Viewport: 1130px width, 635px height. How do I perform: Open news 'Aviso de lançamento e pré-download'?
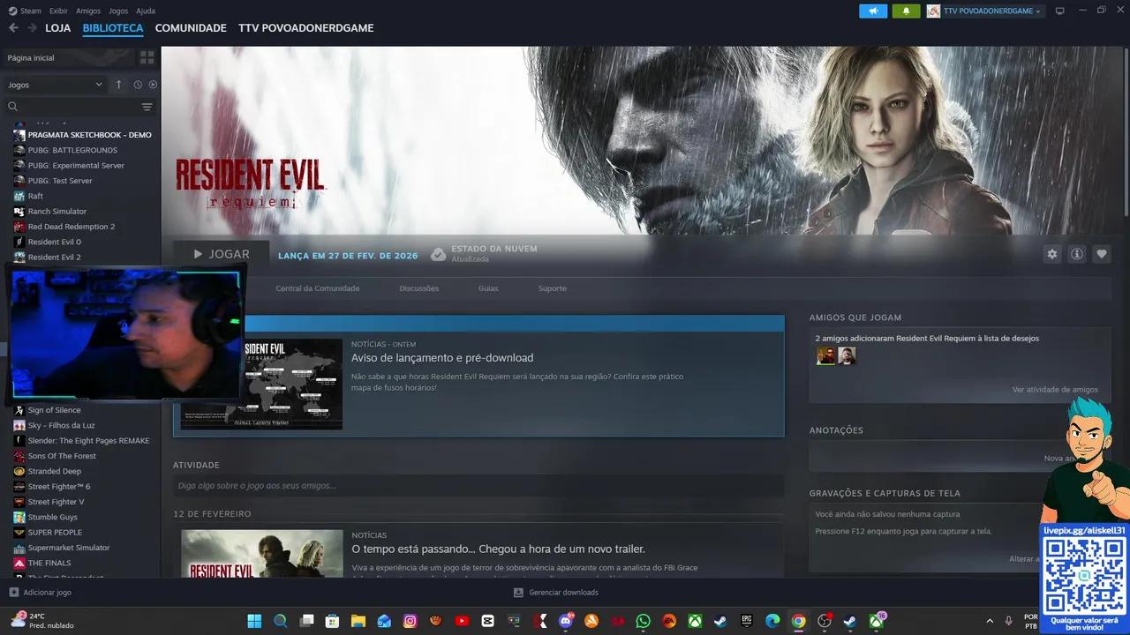[442, 358]
